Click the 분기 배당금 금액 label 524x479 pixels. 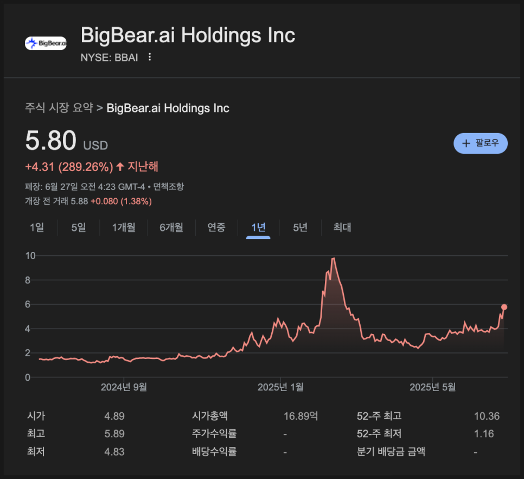coord(391,451)
